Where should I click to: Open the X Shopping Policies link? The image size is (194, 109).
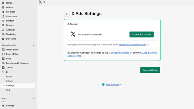pos(119,53)
